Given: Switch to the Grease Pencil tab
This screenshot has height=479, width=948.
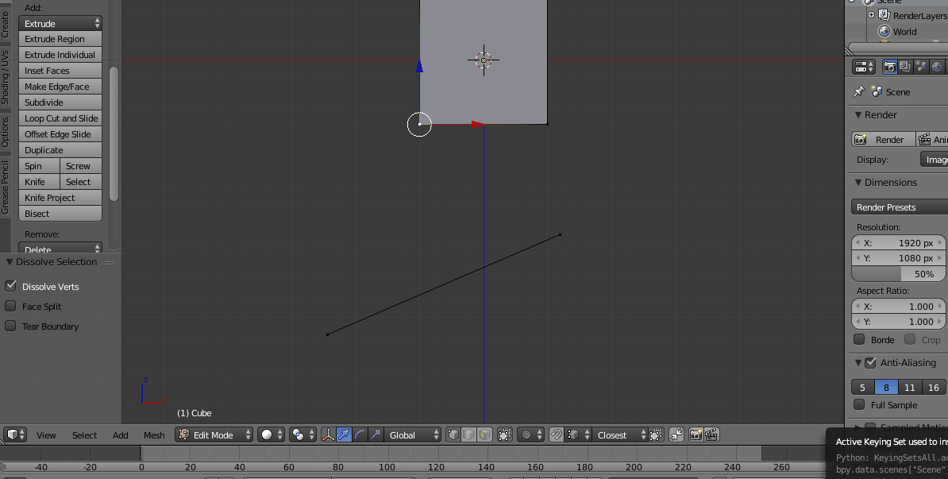Looking at the screenshot, I should tap(6, 187).
